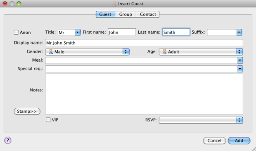Click the window resize grip corner
Screen dimensions: 256x151
254,149
